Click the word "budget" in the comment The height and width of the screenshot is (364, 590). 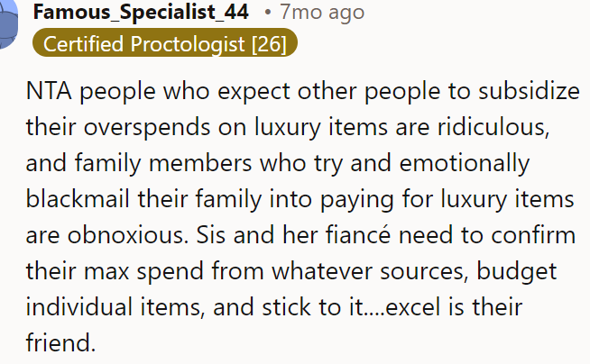point(517,272)
